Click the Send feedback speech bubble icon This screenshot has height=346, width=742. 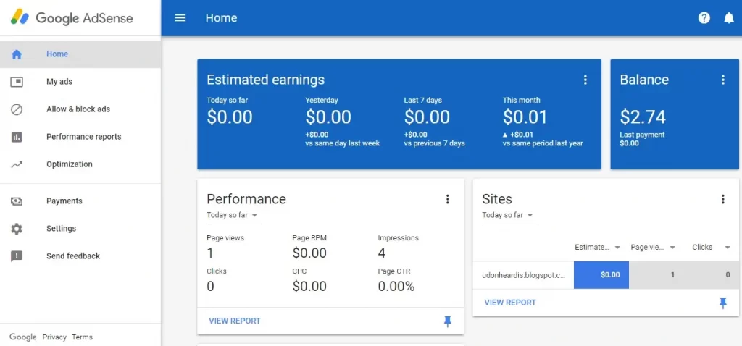point(17,256)
